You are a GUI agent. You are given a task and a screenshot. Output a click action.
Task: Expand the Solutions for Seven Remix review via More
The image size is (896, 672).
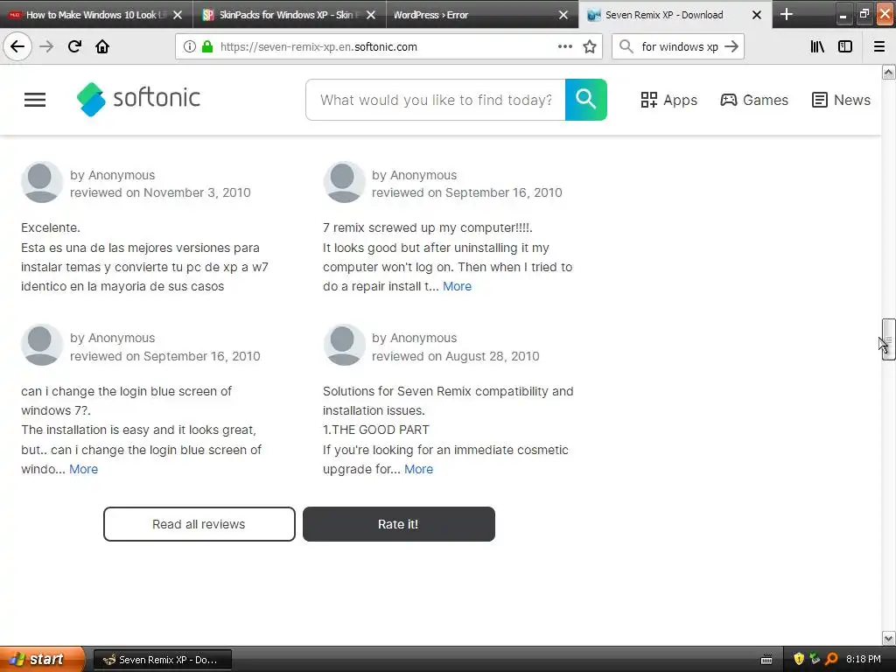point(419,469)
